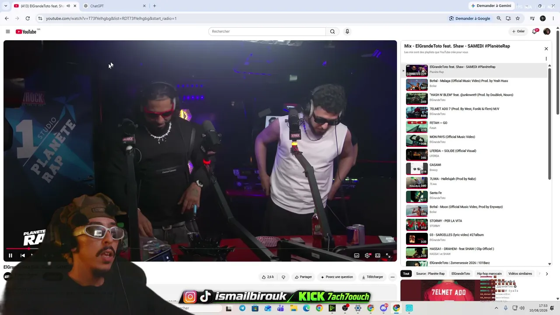Click the YouTube search magnifier button
560x315 pixels.
(332, 31)
